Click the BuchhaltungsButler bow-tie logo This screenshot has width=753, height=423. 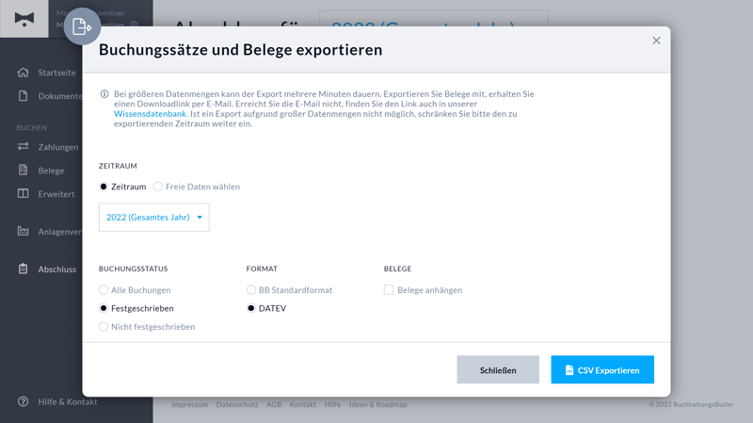[x=24, y=19]
